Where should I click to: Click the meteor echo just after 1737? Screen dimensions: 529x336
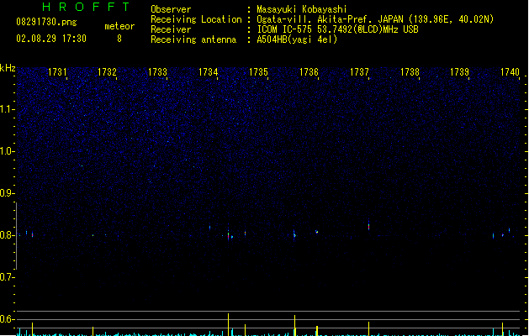368,226
